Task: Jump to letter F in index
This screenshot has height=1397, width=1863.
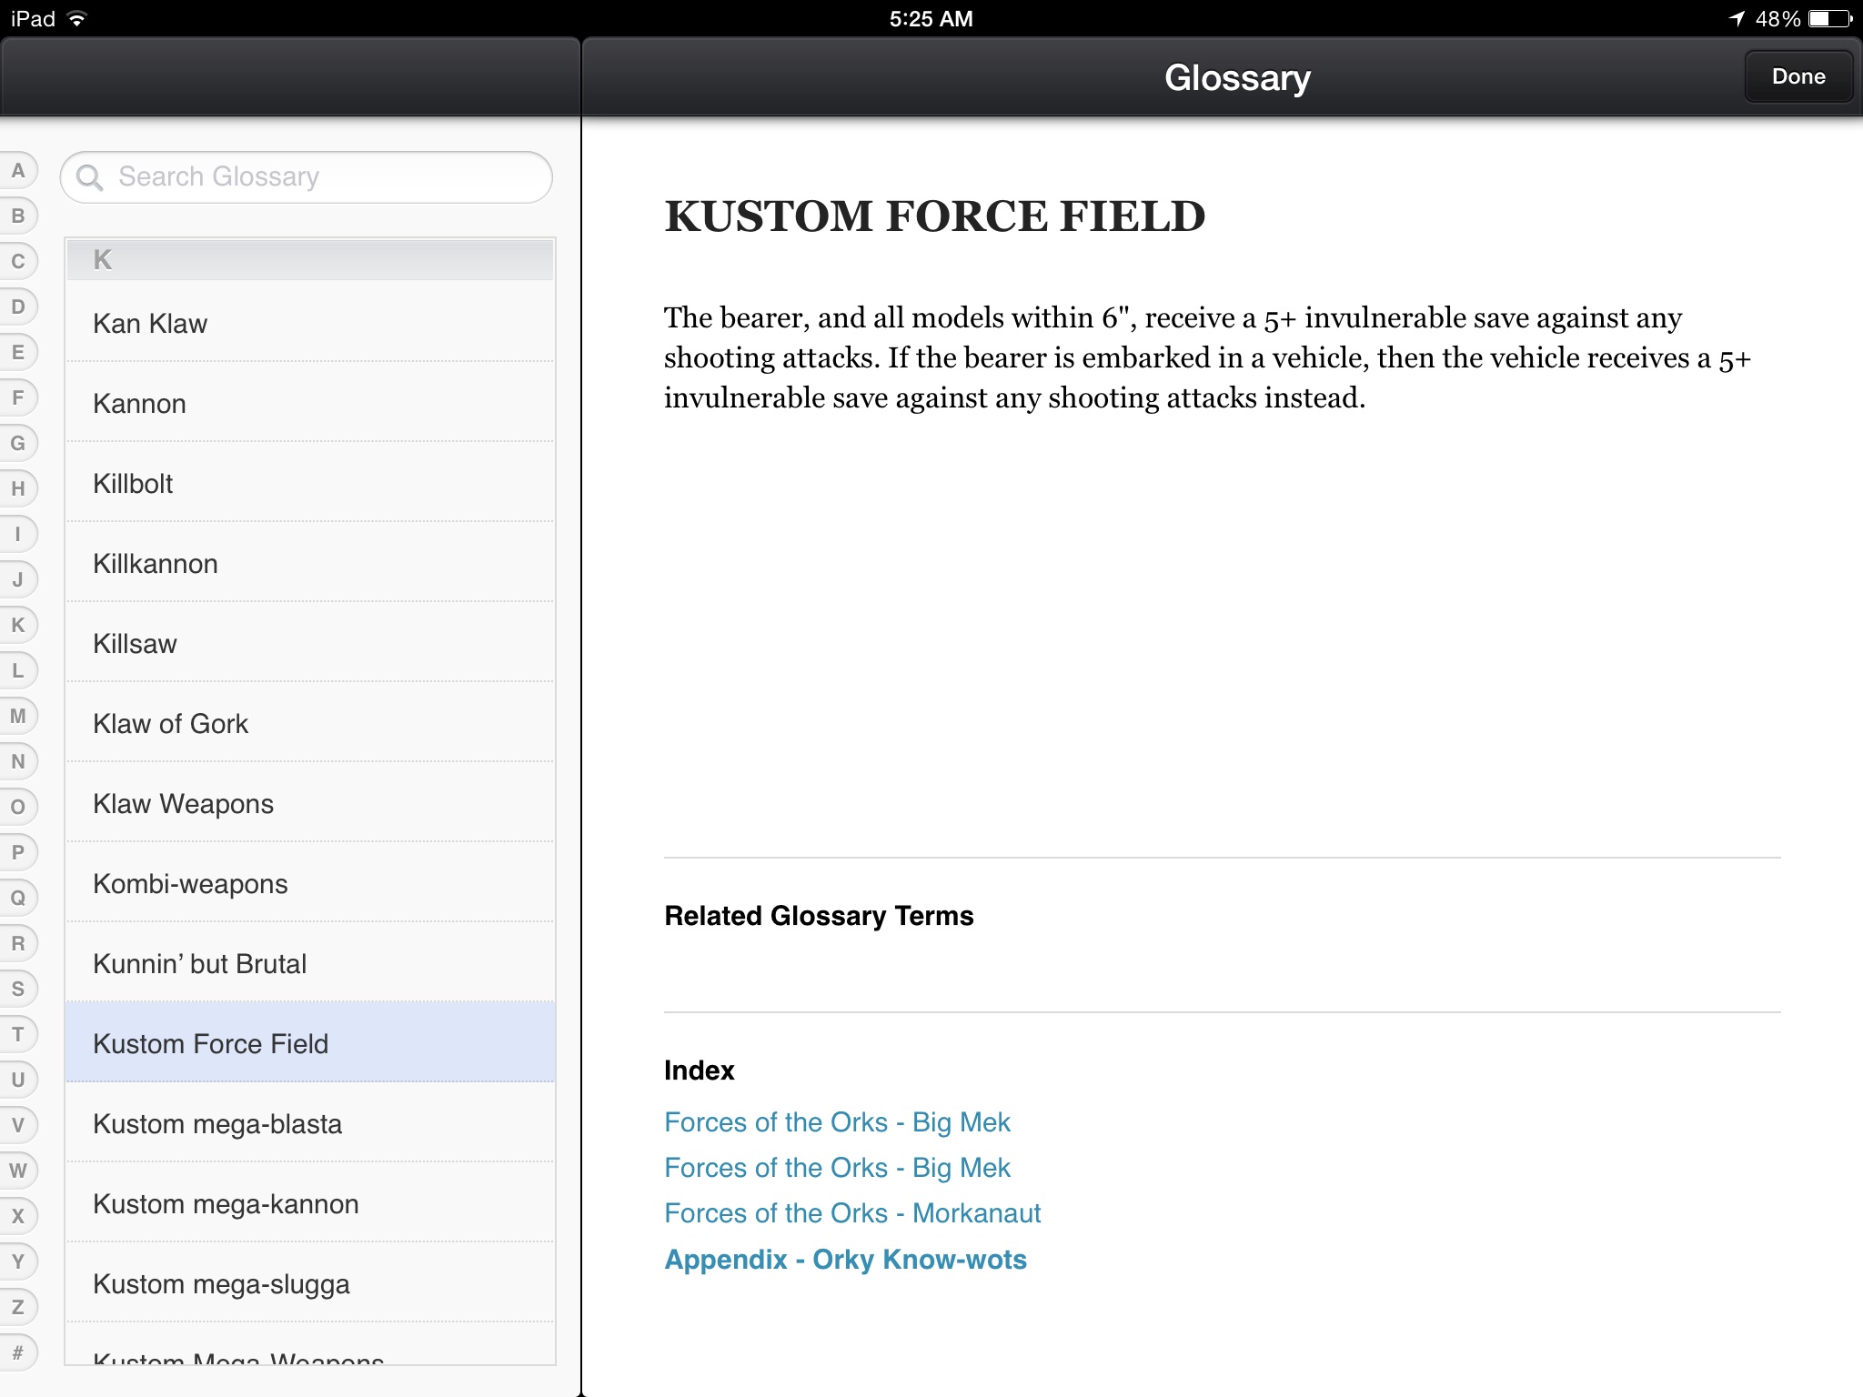Action: coord(18,397)
